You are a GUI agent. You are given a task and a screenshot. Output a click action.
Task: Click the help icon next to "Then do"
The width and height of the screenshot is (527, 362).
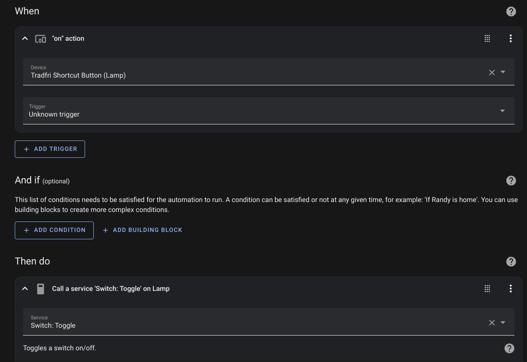pos(511,261)
